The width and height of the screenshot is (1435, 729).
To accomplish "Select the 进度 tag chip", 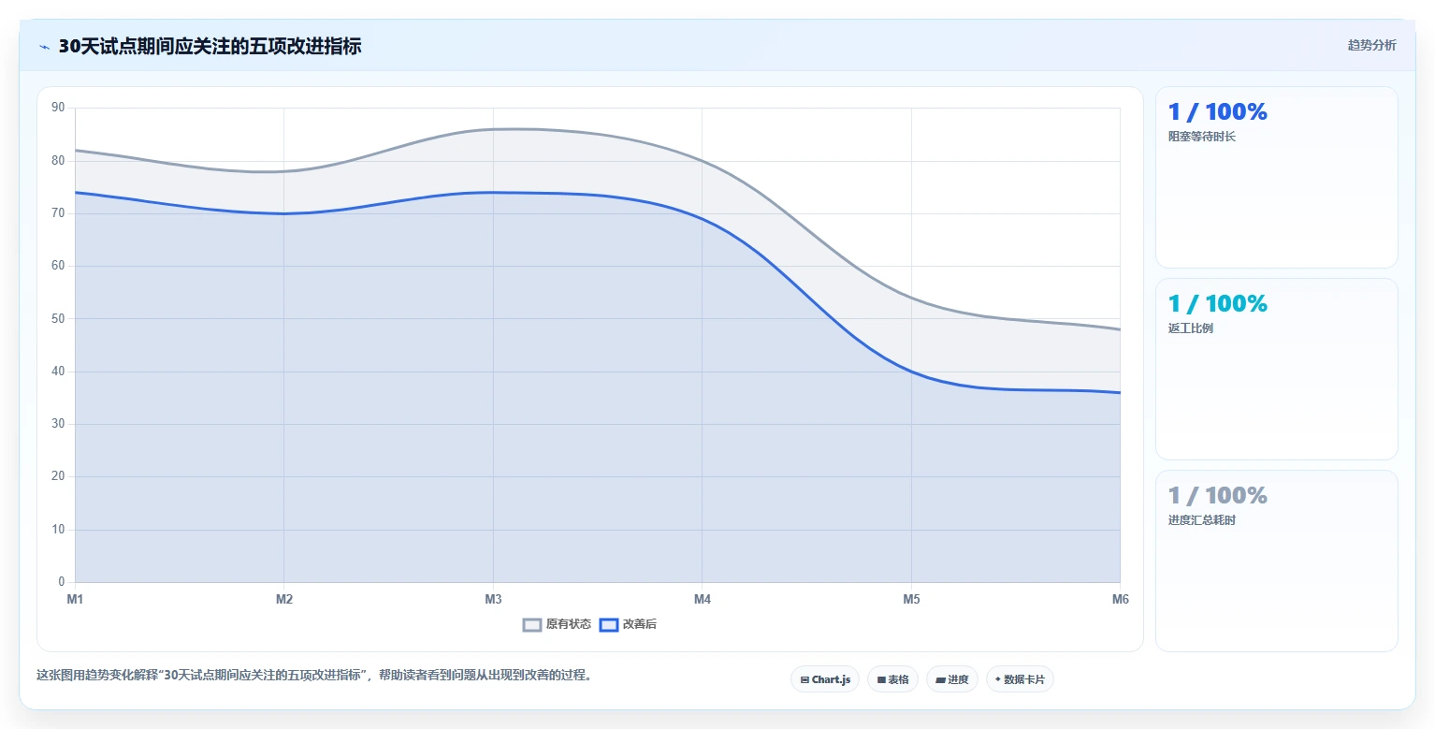I will 951,679.
